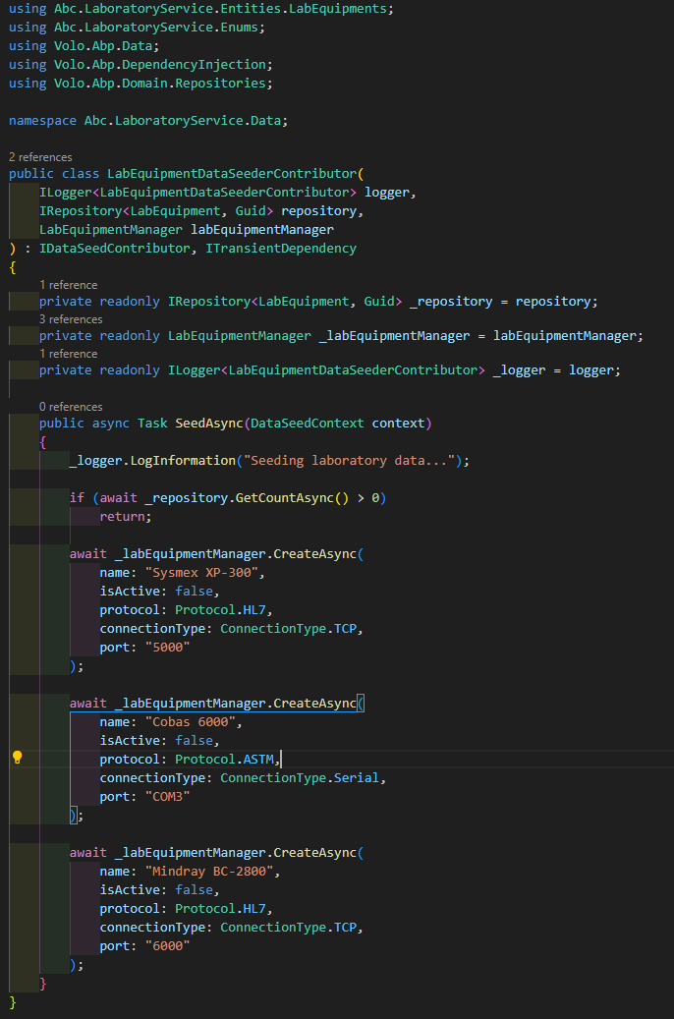Open the "2 references" CodeLens above the class
The height and width of the screenshot is (1019, 674).
[40, 157]
